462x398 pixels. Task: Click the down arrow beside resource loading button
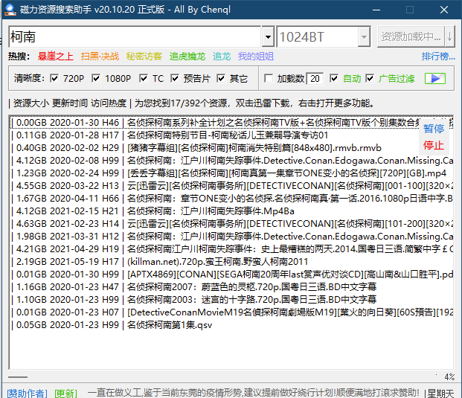(x=450, y=36)
